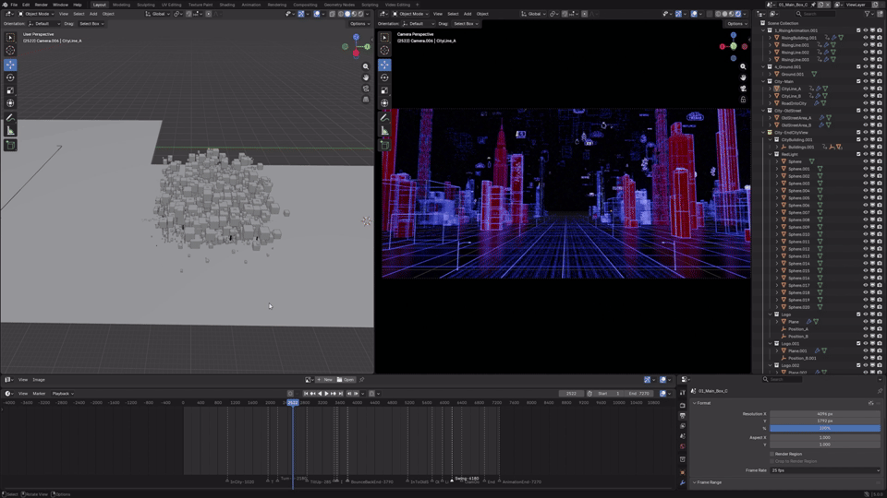Click New image button in image editor
887x498 pixels.
tap(324, 380)
